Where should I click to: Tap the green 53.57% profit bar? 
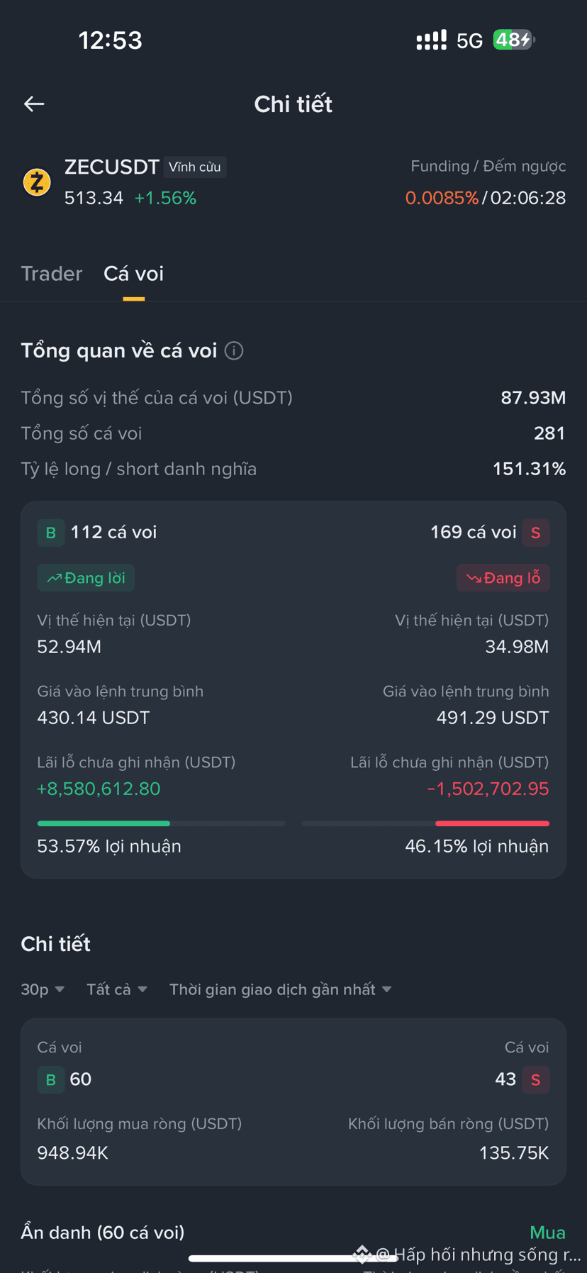(104, 823)
